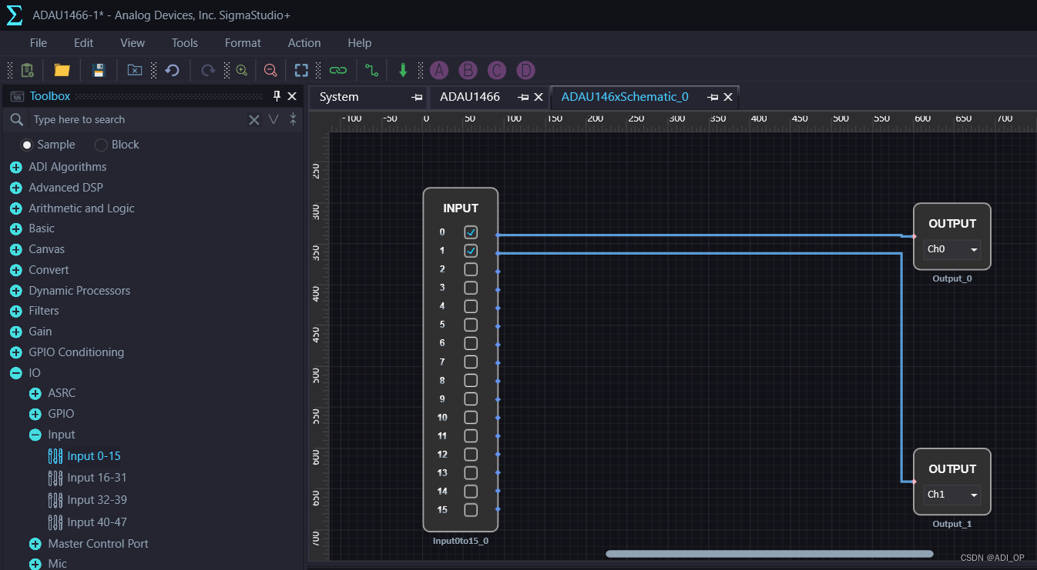Viewport: 1037px width, 570px height.
Task: Open the Edit menu
Action: [x=84, y=43]
